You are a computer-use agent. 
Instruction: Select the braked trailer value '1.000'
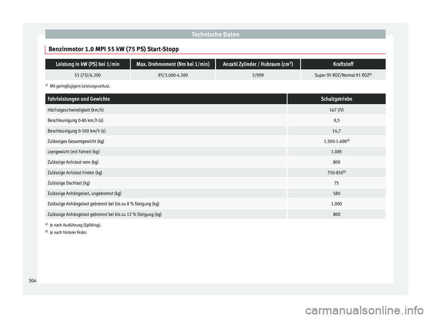[336, 204]
